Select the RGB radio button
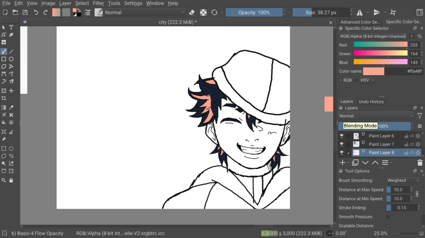The width and height of the screenshot is (425, 238). (x=341, y=80)
